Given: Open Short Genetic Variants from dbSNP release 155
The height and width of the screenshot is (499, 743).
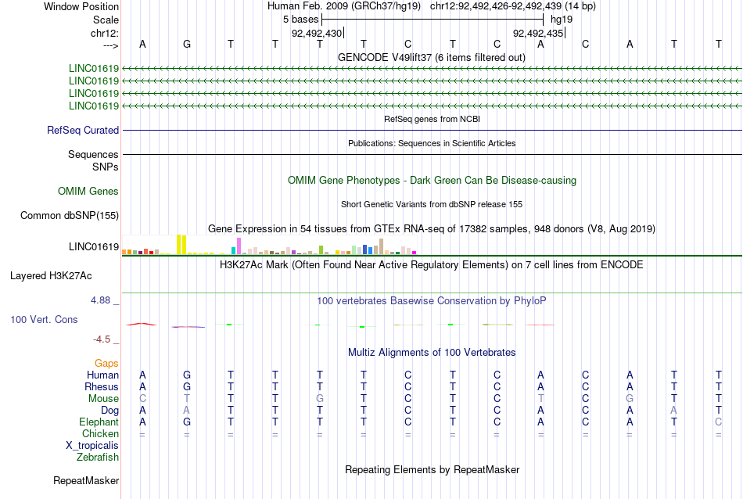Looking at the screenshot, I should [x=432, y=204].
